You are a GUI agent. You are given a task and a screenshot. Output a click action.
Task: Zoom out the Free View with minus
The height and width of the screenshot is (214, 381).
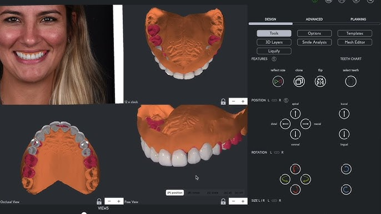(233, 201)
